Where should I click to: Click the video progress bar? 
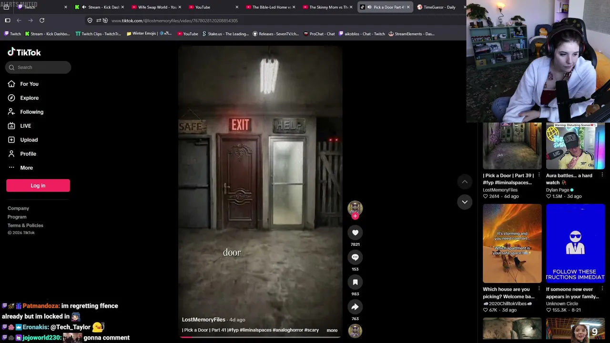coord(260,337)
